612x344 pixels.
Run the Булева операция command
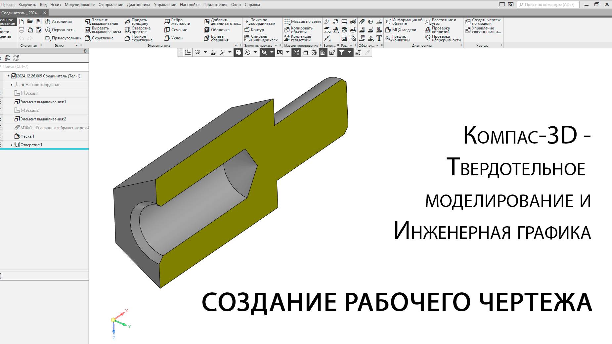tap(216, 38)
